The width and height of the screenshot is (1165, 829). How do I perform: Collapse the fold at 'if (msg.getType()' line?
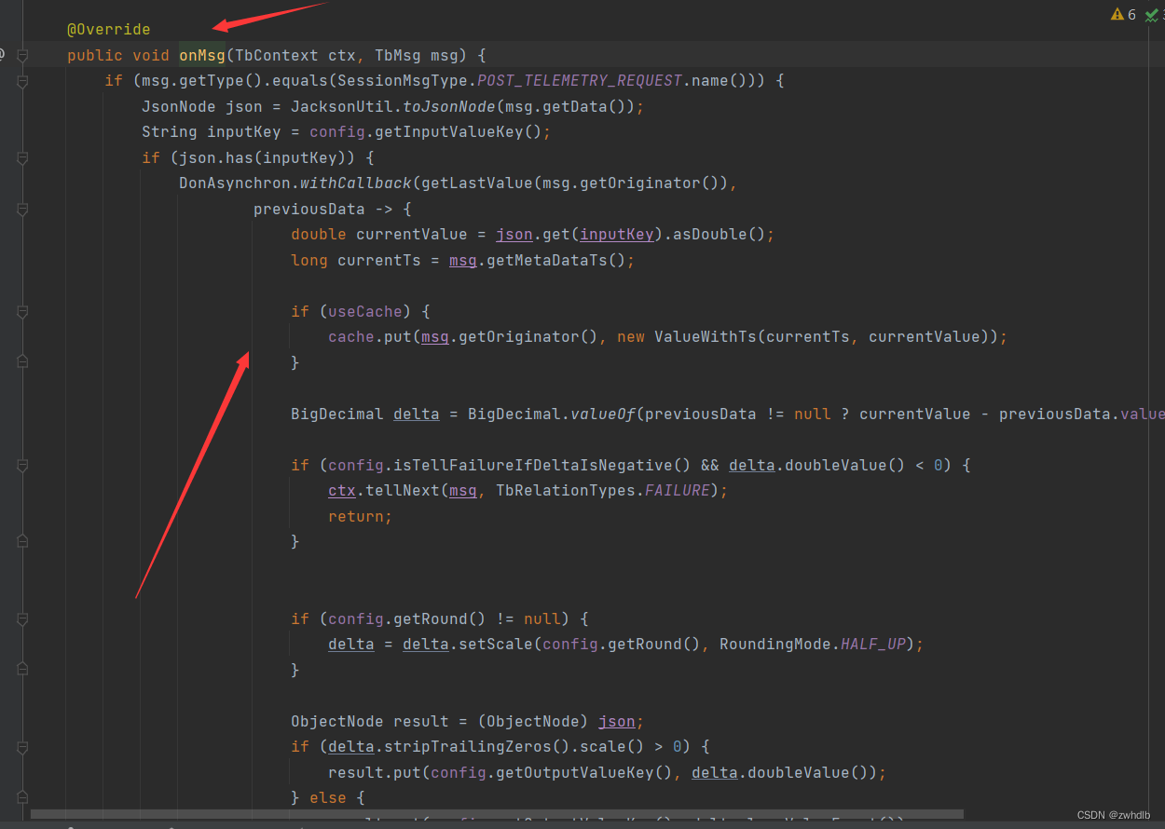click(x=22, y=81)
